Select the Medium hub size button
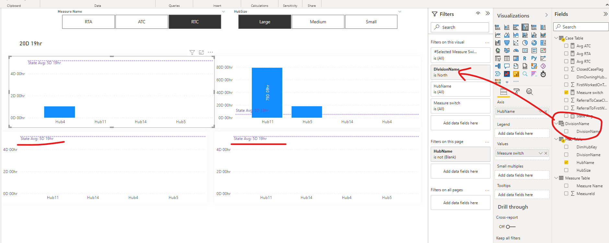609x243 pixels. pyautogui.click(x=318, y=22)
